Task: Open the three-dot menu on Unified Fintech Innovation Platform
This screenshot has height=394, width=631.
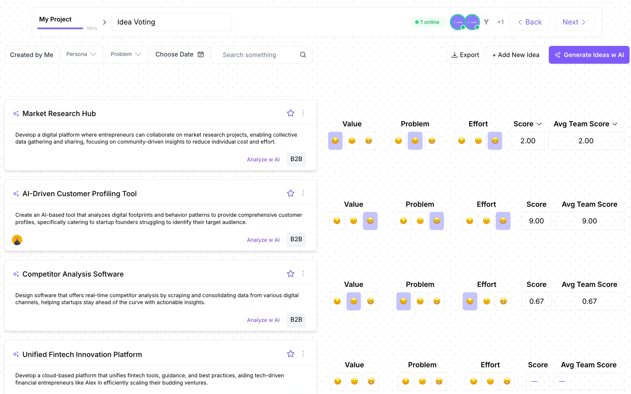Action: click(x=303, y=354)
